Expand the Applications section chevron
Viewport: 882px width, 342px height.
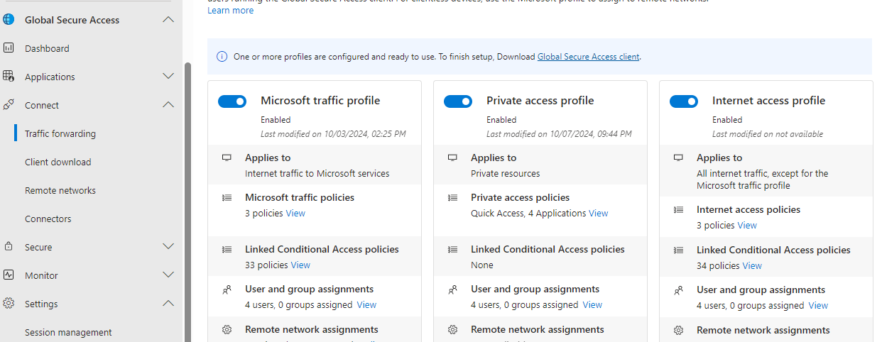click(168, 76)
